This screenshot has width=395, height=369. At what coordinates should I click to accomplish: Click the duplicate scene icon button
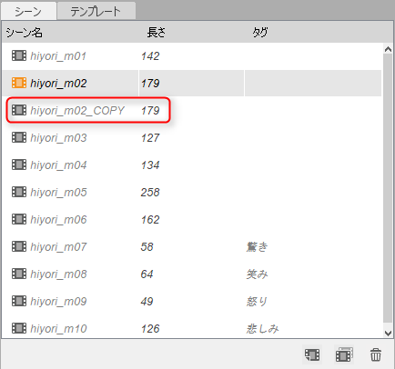pos(344,354)
